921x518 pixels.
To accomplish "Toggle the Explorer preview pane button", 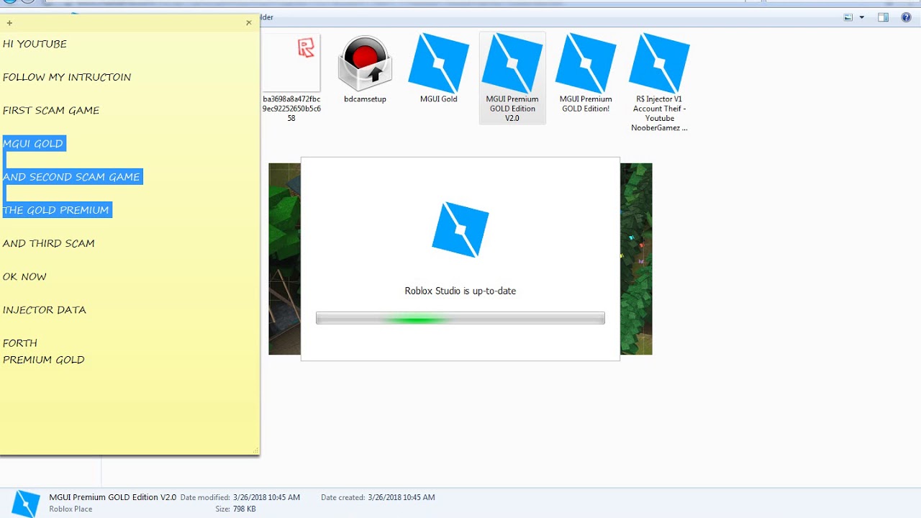I will point(883,17).
